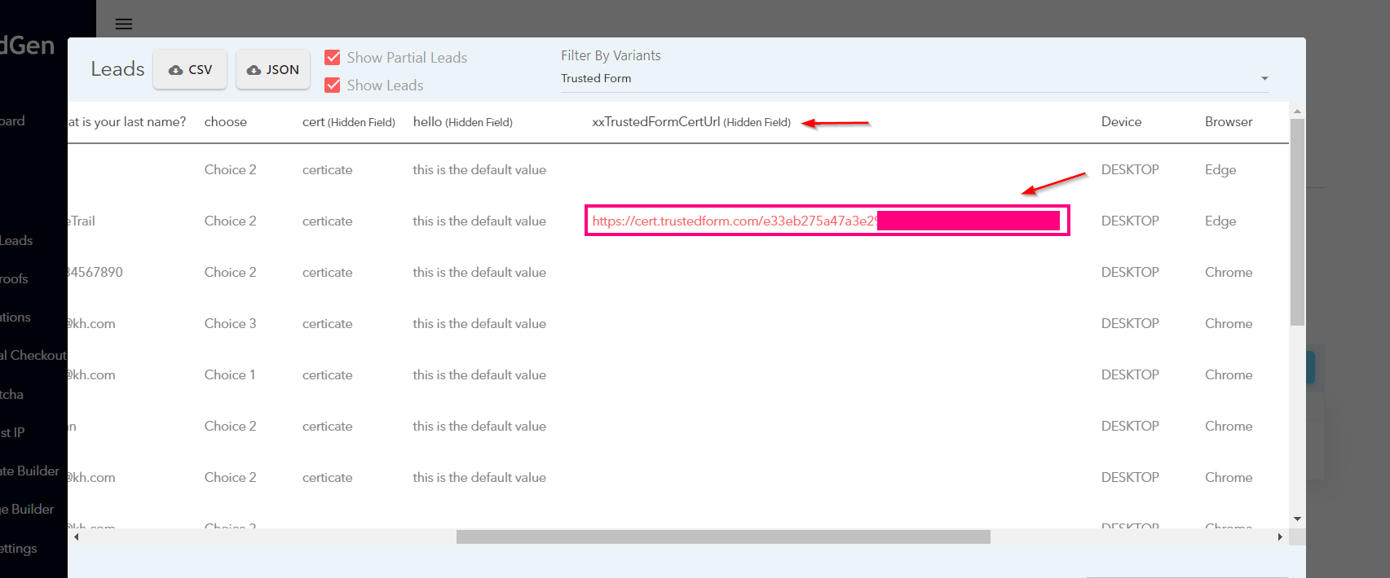This screenshot has width=1390, height=578.
Task: Open Leads in the left sidebar
Action: [x=16, y=240]
